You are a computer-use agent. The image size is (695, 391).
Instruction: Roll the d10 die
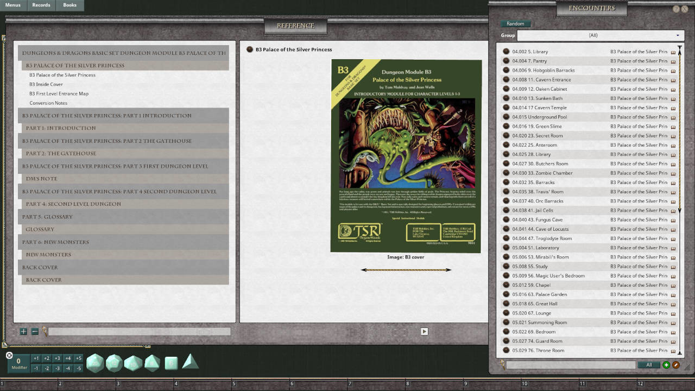(132, 362)
